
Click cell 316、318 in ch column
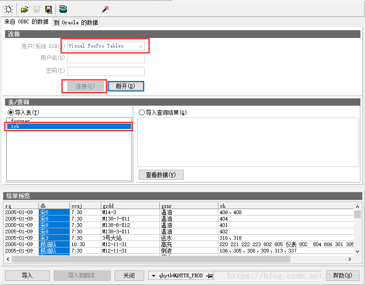click(x=286, y=238)
